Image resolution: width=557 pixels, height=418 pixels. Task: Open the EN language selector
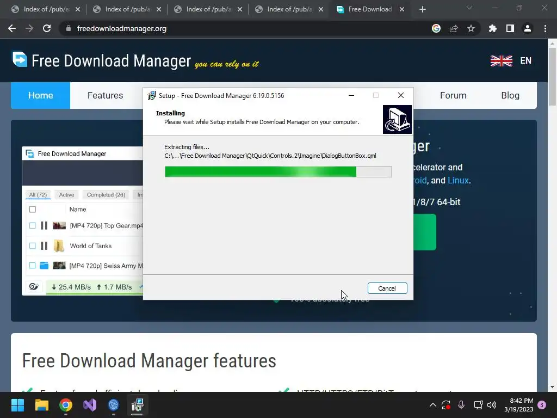pyautogui.click(x=526, y=61)
